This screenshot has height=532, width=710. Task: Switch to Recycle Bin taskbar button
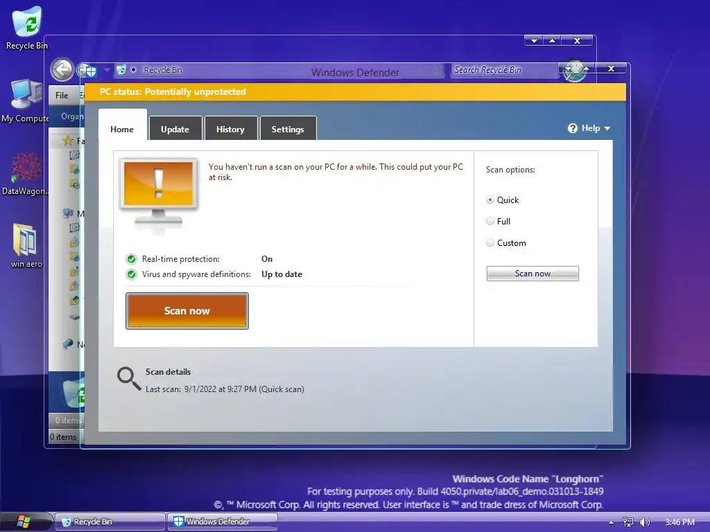(110, 522)
